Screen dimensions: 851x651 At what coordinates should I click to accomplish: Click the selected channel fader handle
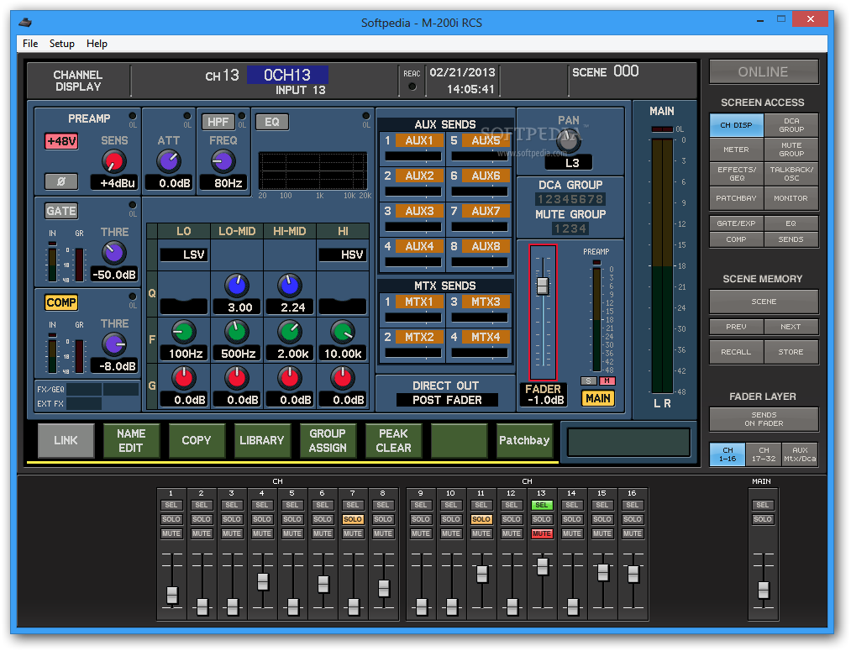click(x=543, y=286)
